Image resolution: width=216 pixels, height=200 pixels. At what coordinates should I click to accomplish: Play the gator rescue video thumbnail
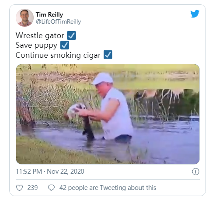click(x=108, y=114)
